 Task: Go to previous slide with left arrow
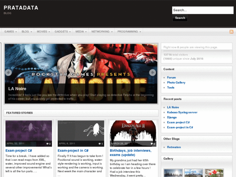(x=8, y=72)
